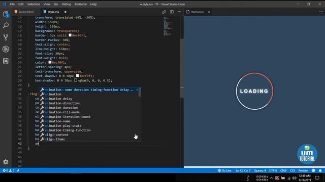Click Prettier in the status bar
The height and width of the screenshot is (182, 325).
[x=303, y=171]
